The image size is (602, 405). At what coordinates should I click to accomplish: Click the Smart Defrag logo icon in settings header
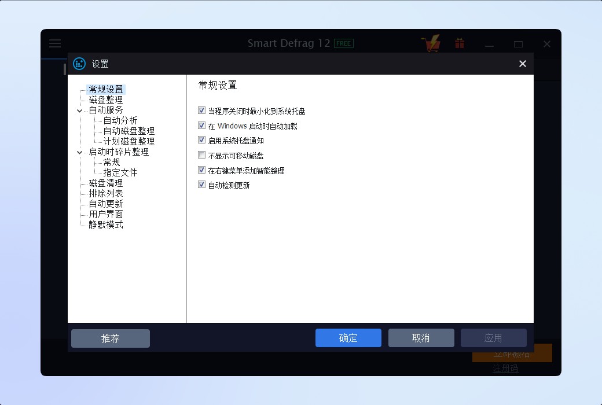click(79, 64)
